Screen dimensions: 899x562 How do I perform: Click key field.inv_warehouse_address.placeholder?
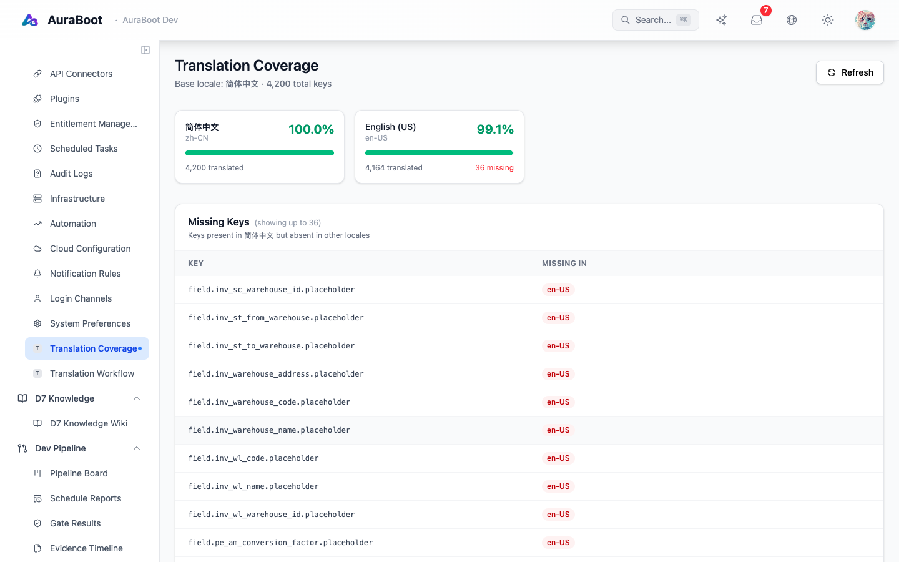[276, 374]
